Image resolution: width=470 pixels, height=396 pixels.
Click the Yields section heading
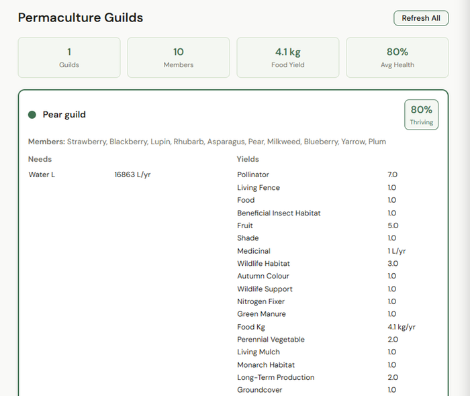[248, 159]
